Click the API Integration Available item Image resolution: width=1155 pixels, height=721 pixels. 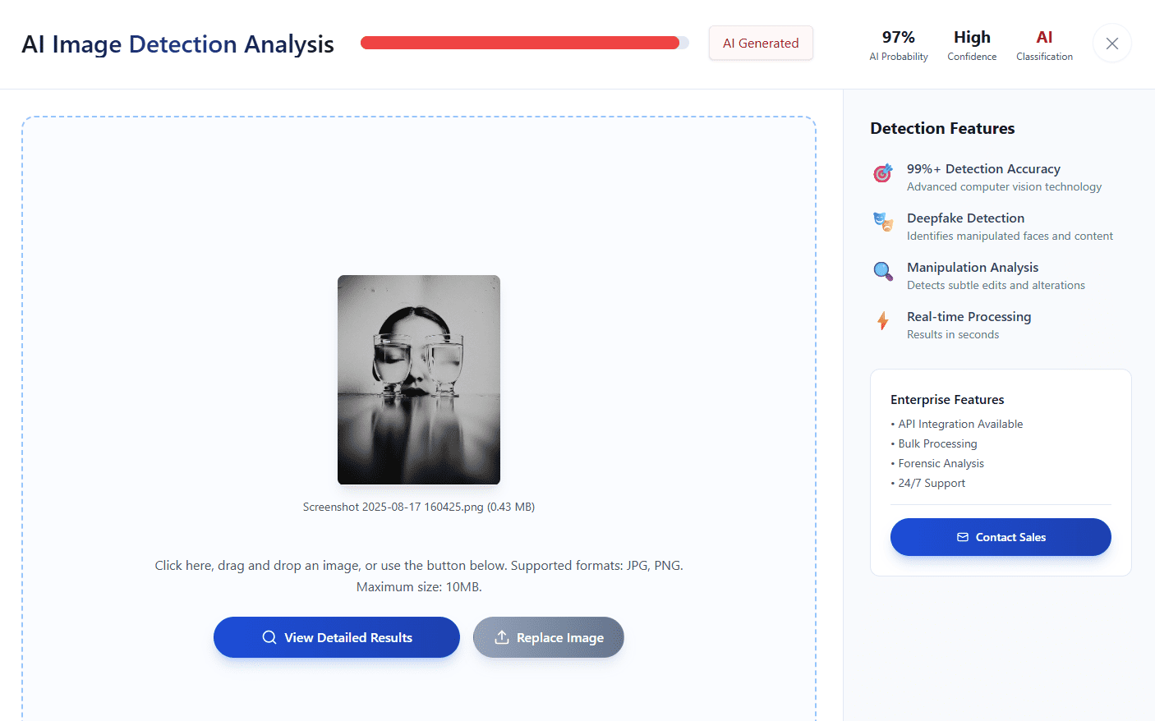pos(957,424)
